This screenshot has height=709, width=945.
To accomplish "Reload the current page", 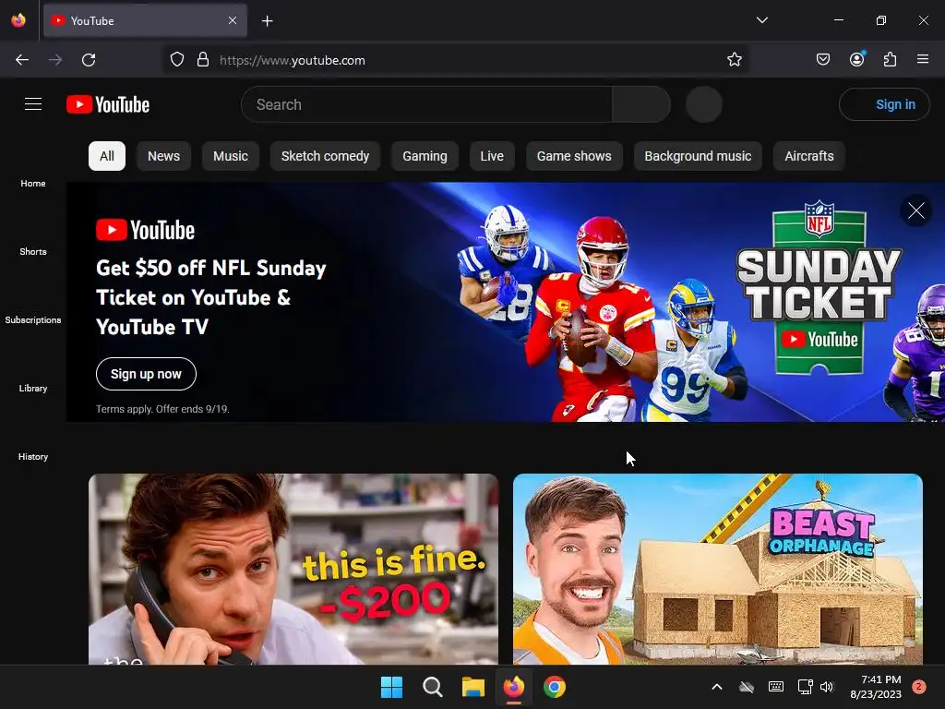I will [89, 60].
